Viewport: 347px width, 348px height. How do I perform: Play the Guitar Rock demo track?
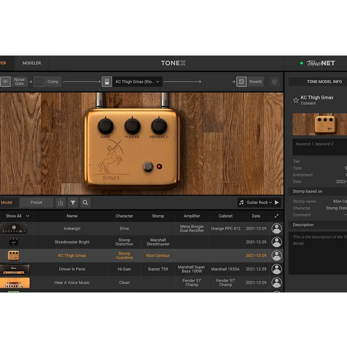tap(277, 202)
